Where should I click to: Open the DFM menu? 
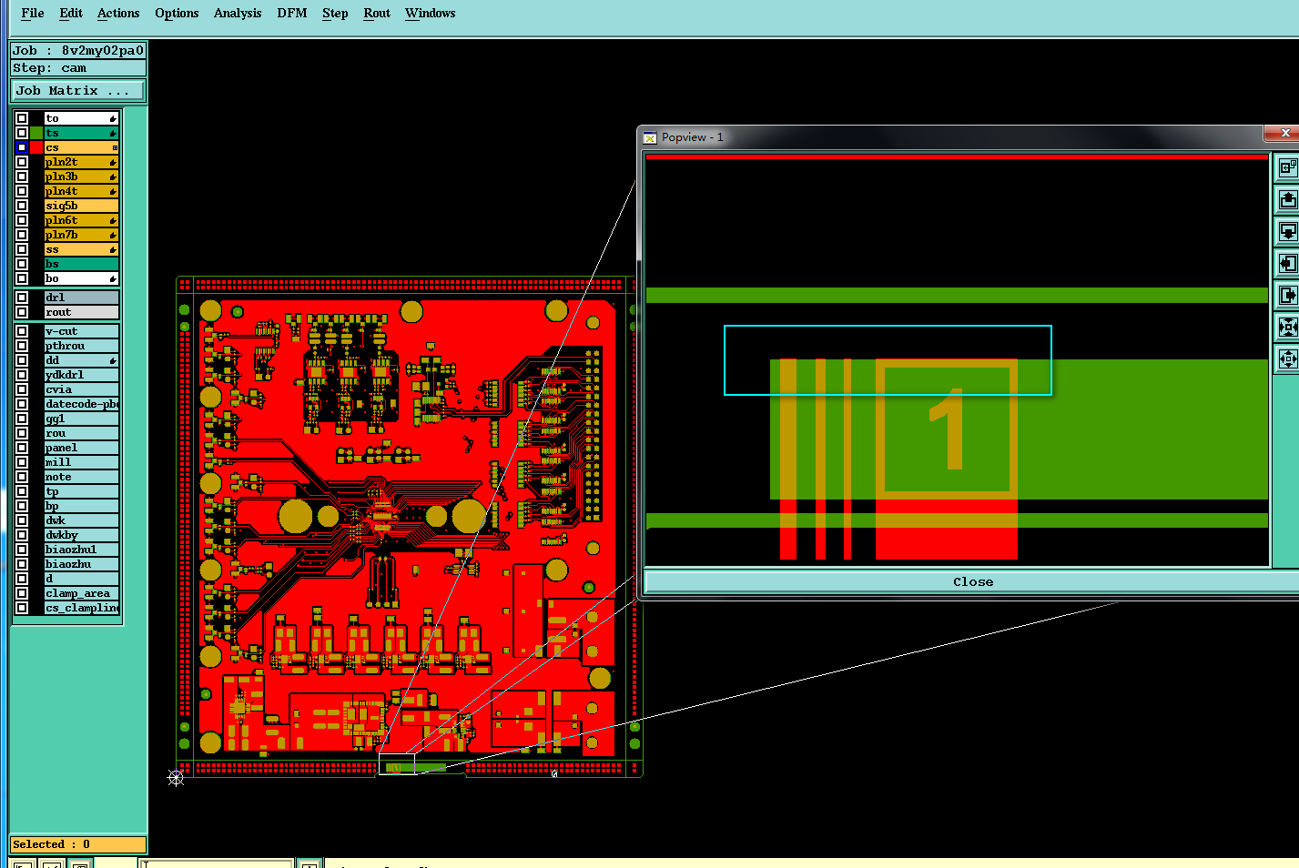[x=292, y=13]
